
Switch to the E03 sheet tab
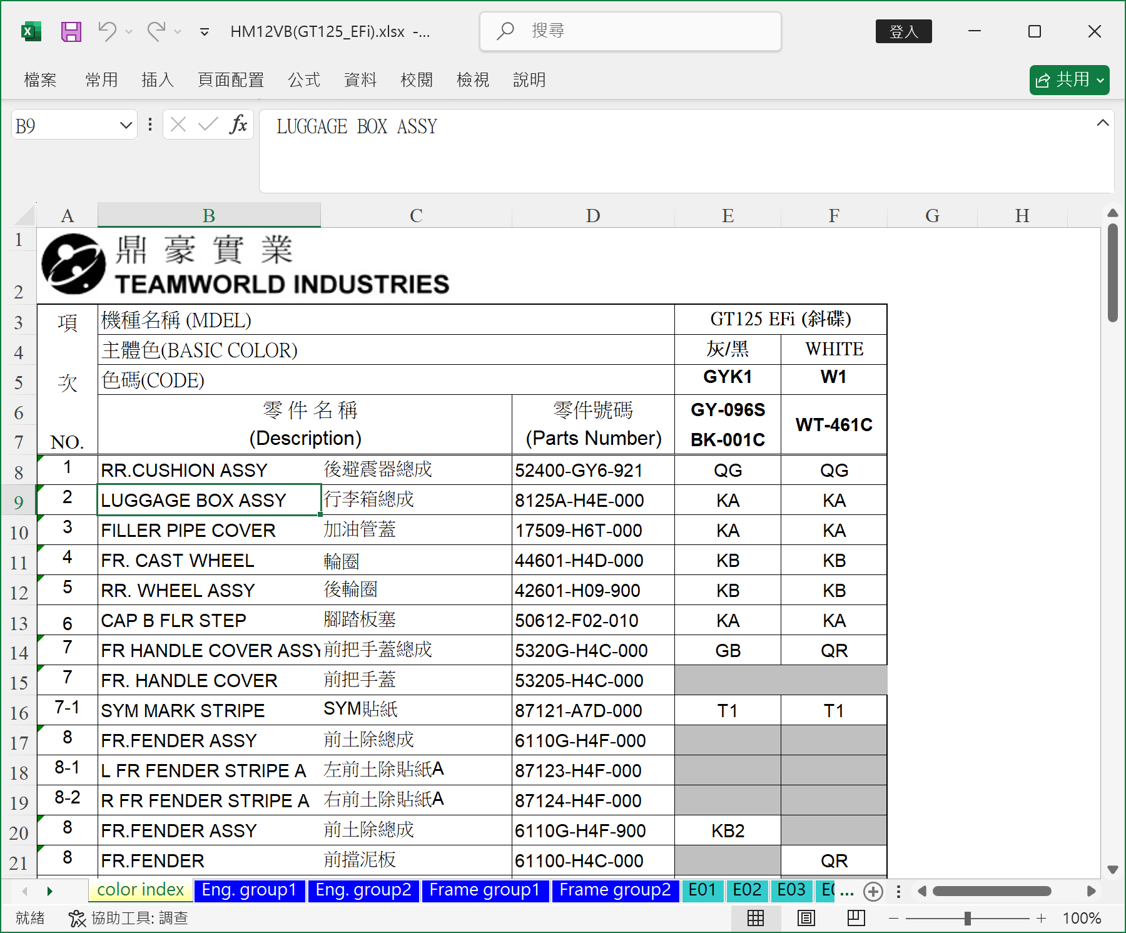[791, 890]
